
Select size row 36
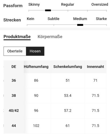point(55,80)
